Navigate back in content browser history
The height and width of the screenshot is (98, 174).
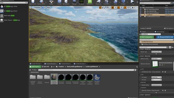tap(52, 67)
